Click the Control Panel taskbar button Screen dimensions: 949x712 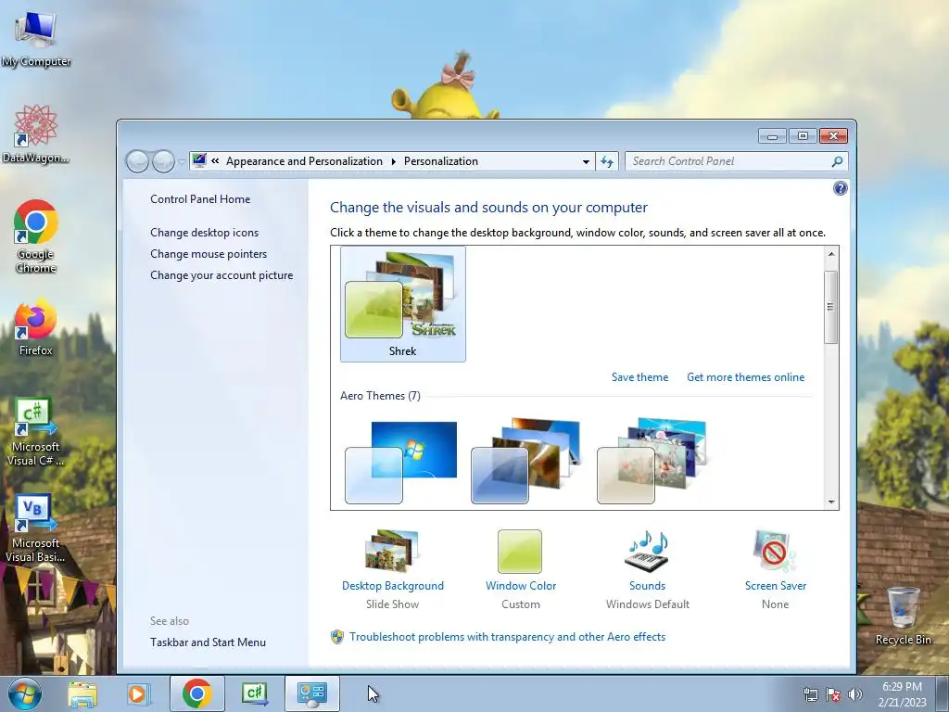coord(311,693)
